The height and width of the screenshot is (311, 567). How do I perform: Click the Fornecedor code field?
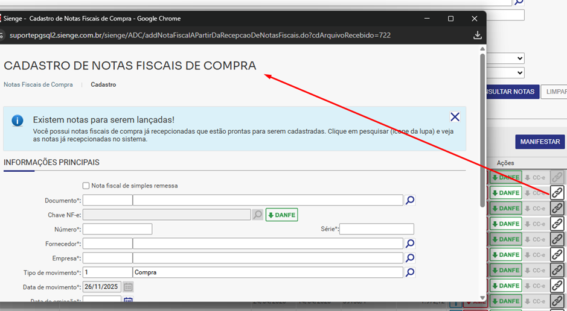tap(107, 243)
